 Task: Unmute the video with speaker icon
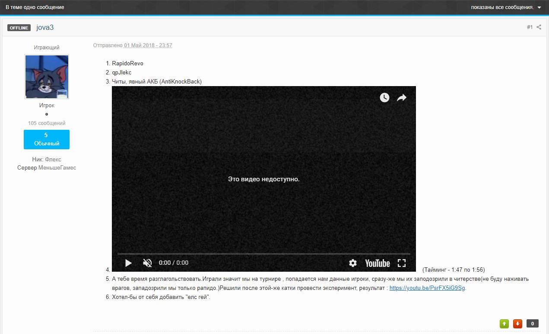tap(147, 263)
